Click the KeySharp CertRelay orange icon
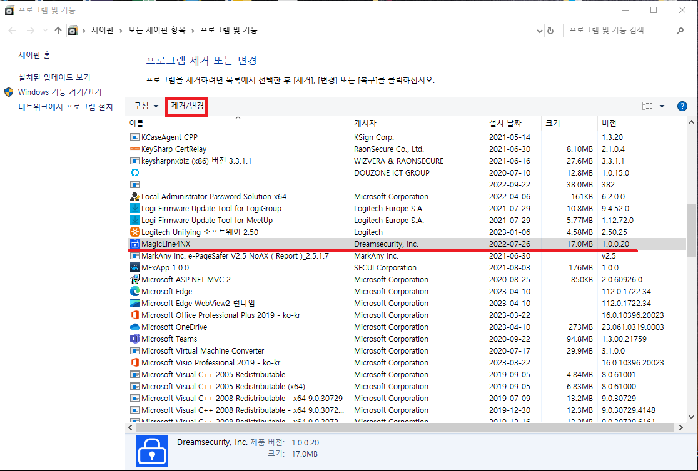 coord(135,149)
